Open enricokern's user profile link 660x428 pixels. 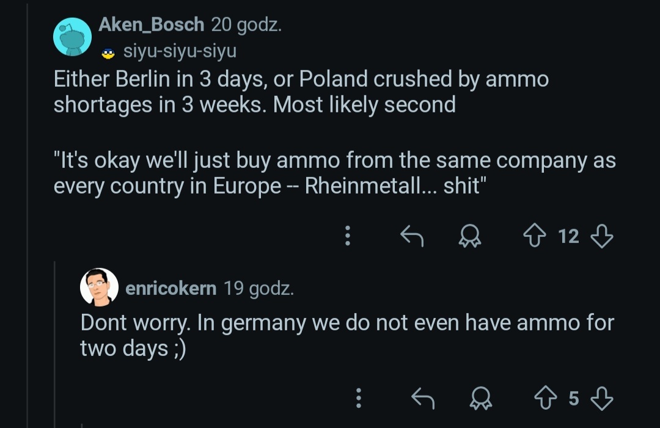coord(170,288)
